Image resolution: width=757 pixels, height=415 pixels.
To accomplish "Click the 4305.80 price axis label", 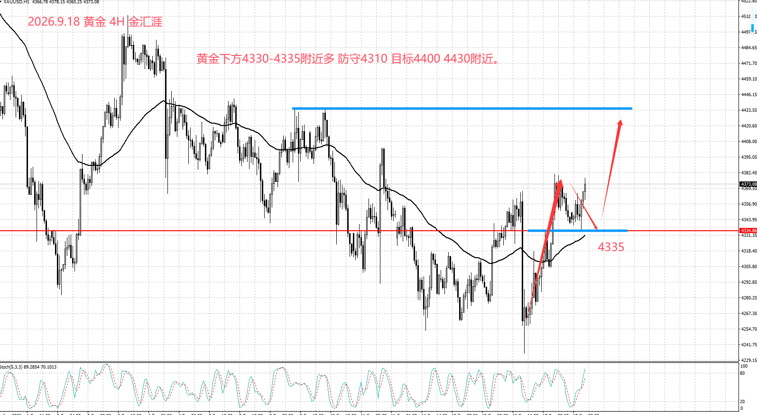I will [749, 267].
